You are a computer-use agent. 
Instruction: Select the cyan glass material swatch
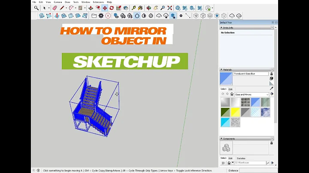click(225, 122)
